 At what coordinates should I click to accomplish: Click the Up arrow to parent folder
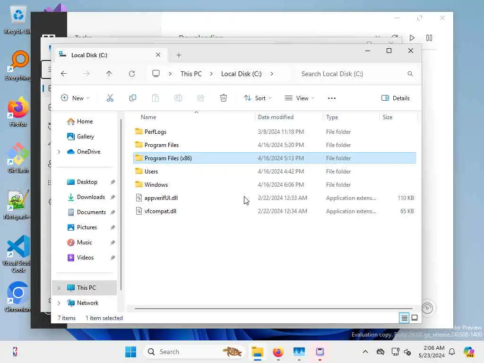(x=109, y=74)
